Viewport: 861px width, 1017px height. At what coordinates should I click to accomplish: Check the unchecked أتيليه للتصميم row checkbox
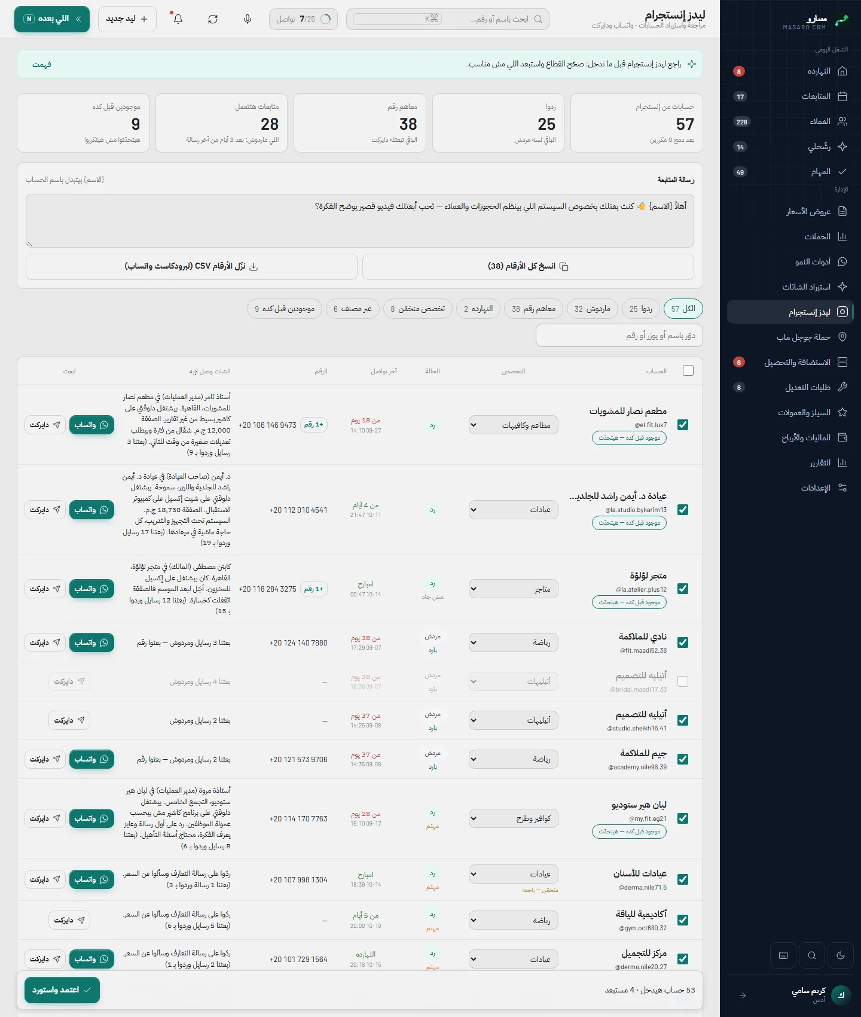click(x=683, y=681)
